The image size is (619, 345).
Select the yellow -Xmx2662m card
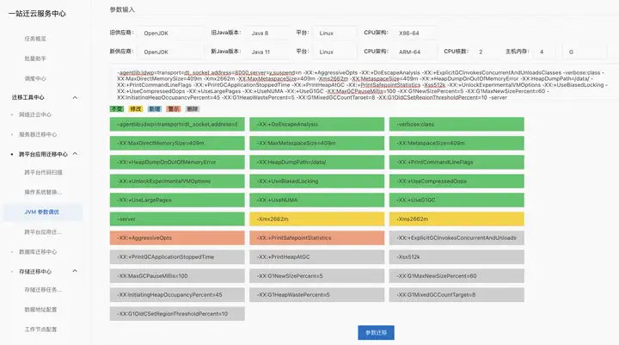[x=317, y=219]
